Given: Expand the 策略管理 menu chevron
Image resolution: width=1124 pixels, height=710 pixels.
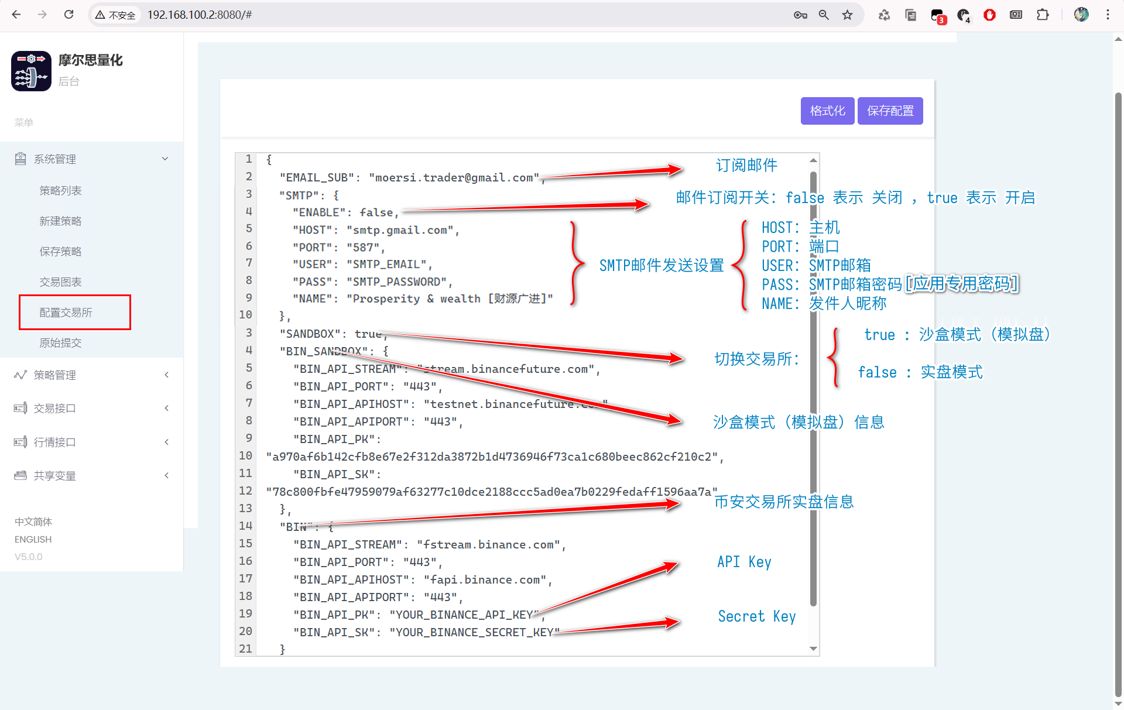Looking at the screenshot, I should [166, 375].
